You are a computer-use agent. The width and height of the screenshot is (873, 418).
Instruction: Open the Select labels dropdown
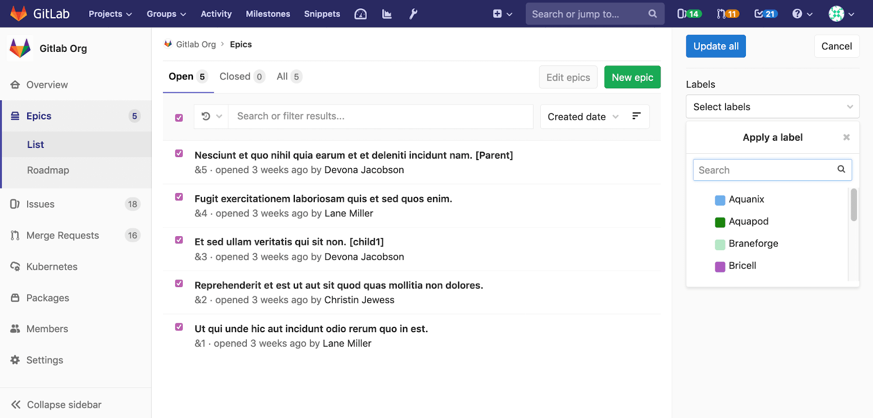(772, 107)
